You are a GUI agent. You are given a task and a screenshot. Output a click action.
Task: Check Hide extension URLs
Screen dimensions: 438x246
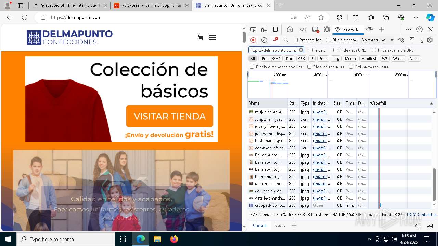tap(374, 50)
